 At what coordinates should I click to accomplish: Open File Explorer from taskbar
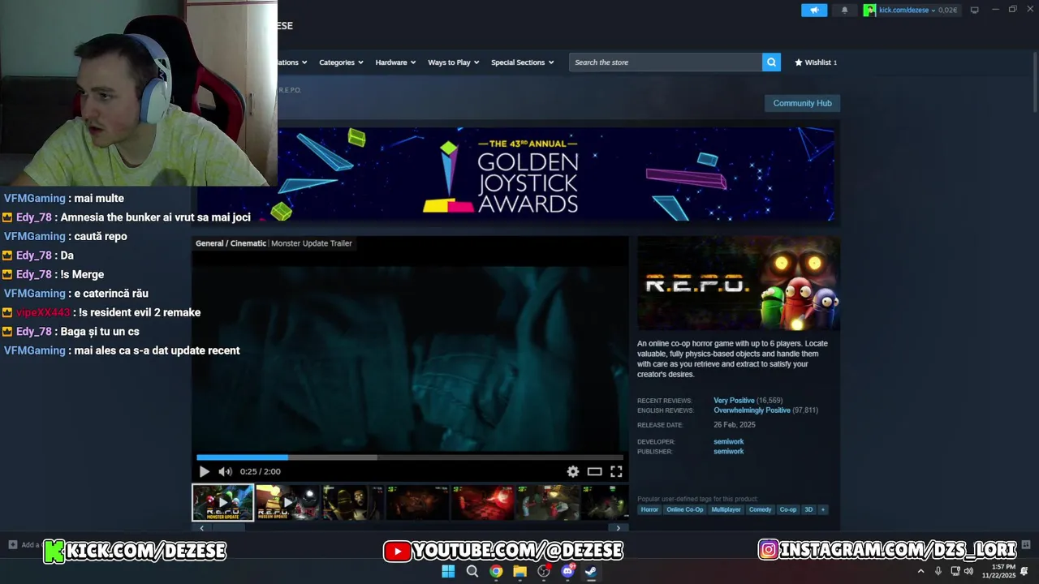tap(520, 571)
